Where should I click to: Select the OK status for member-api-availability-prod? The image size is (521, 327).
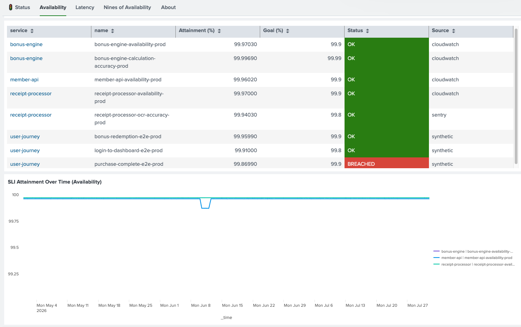coord(386,80)
